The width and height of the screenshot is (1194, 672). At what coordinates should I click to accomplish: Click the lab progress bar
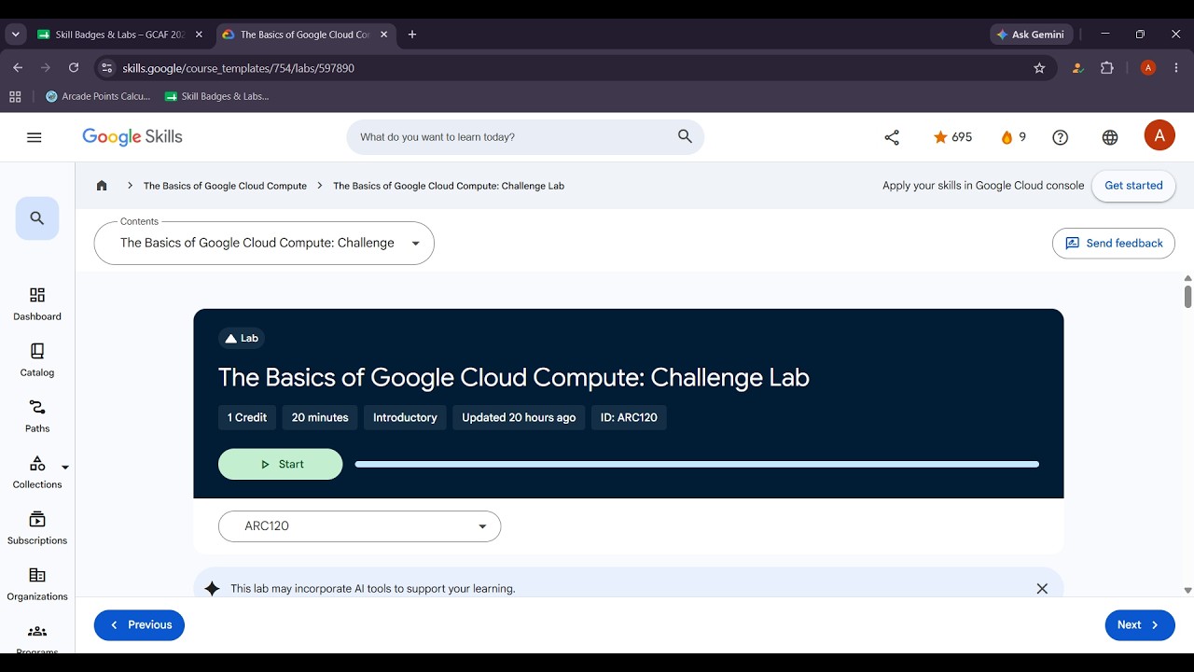point(697,464)
